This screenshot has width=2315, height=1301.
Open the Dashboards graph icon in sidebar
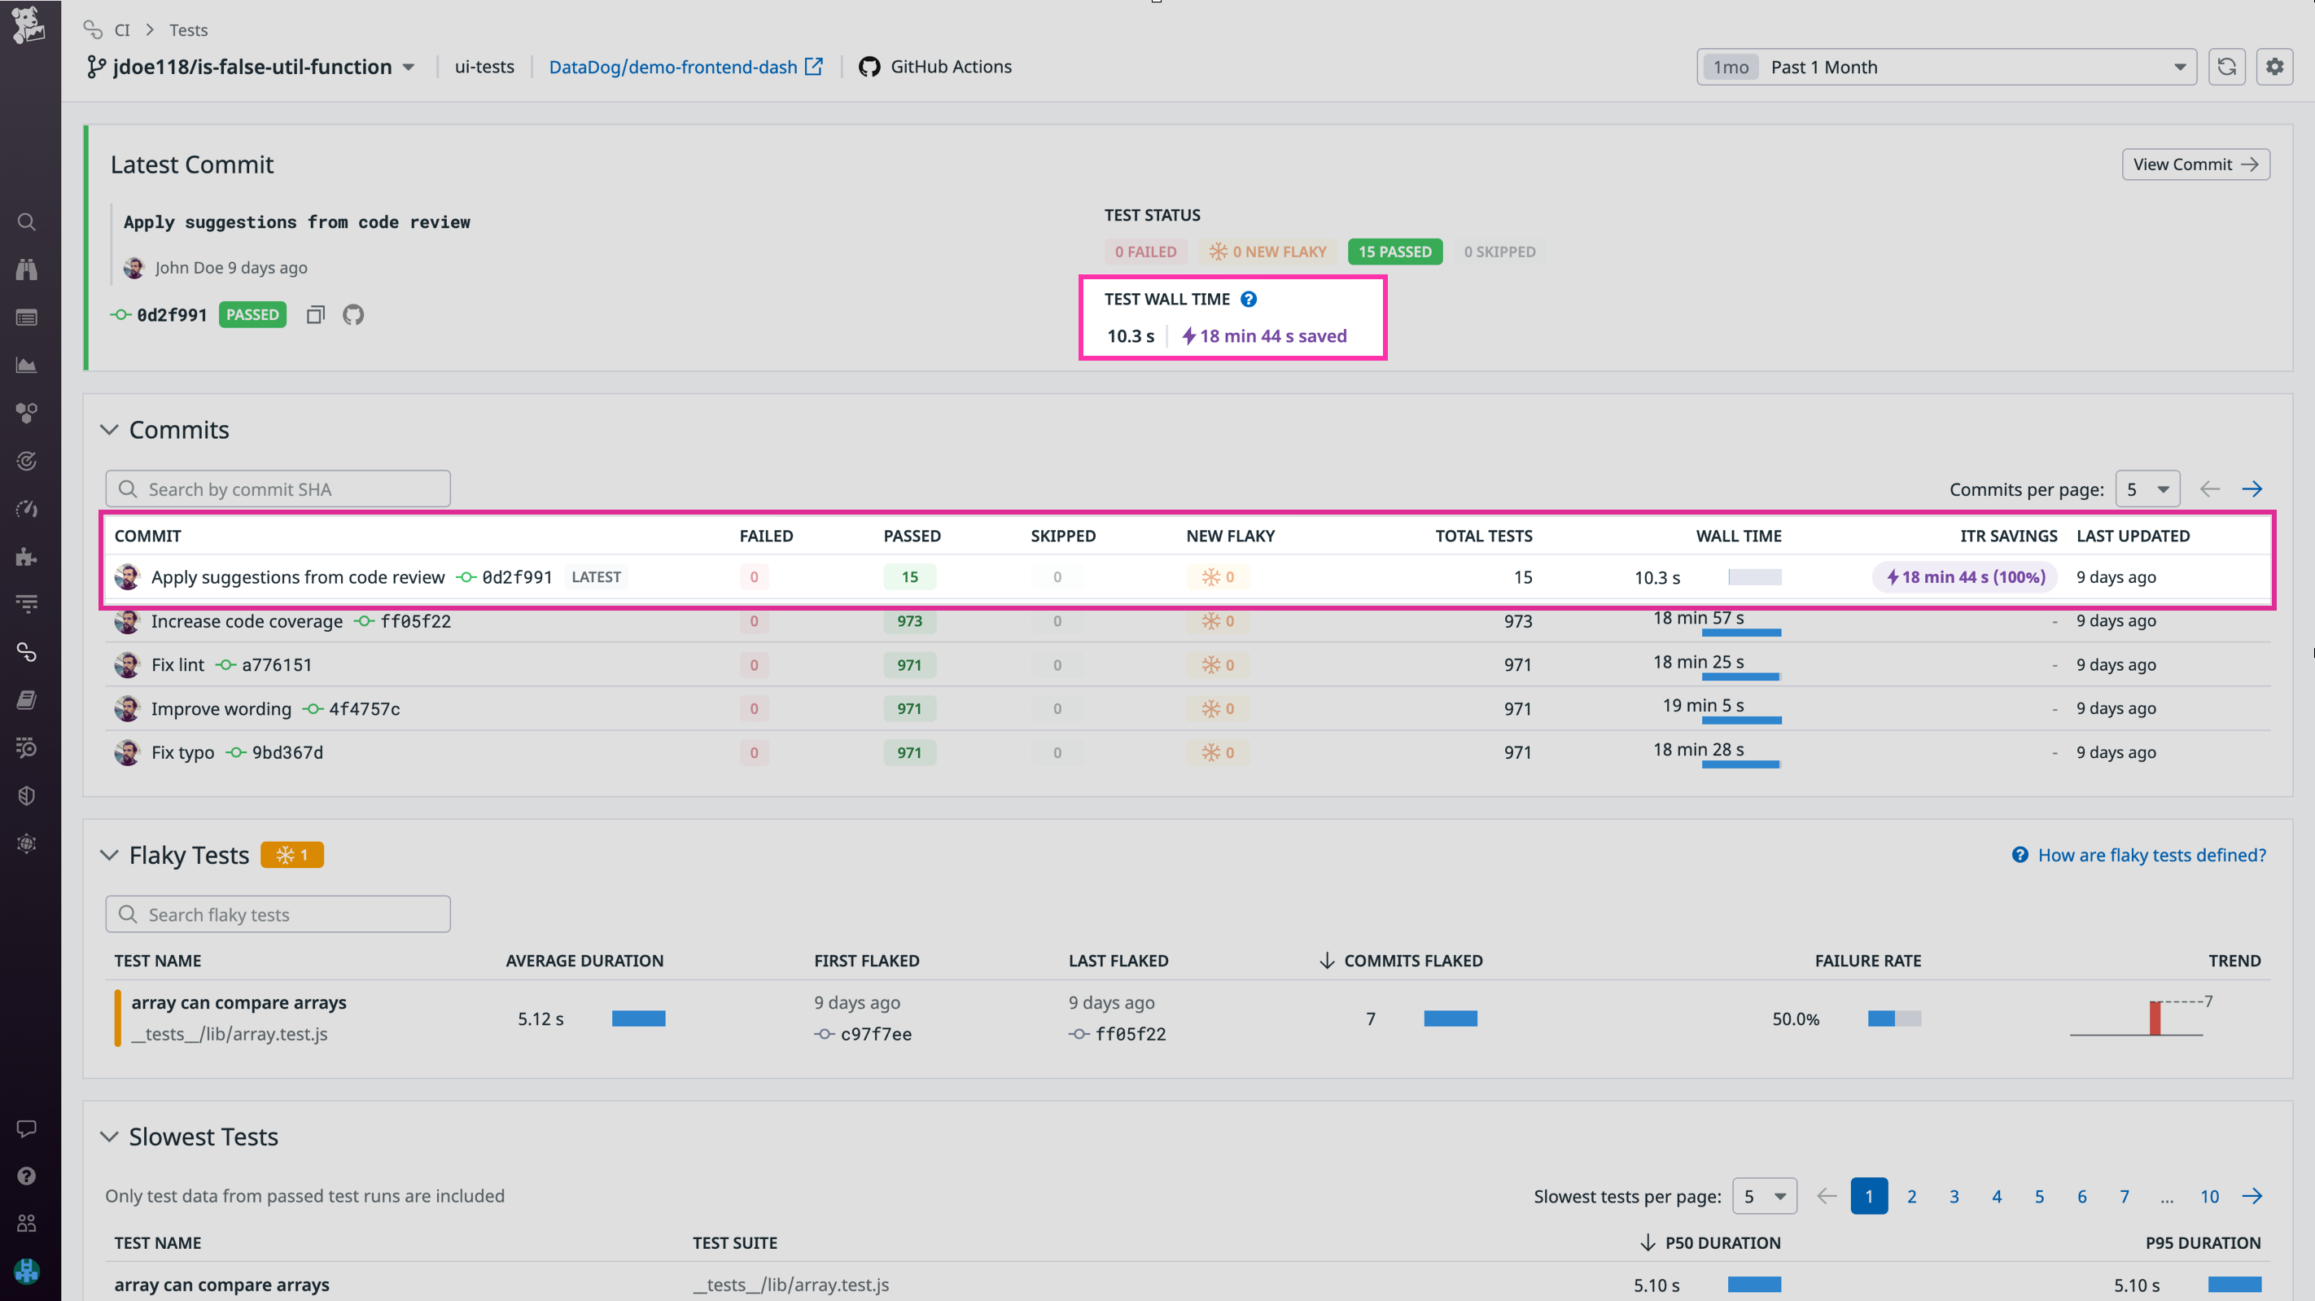point(26,365)
